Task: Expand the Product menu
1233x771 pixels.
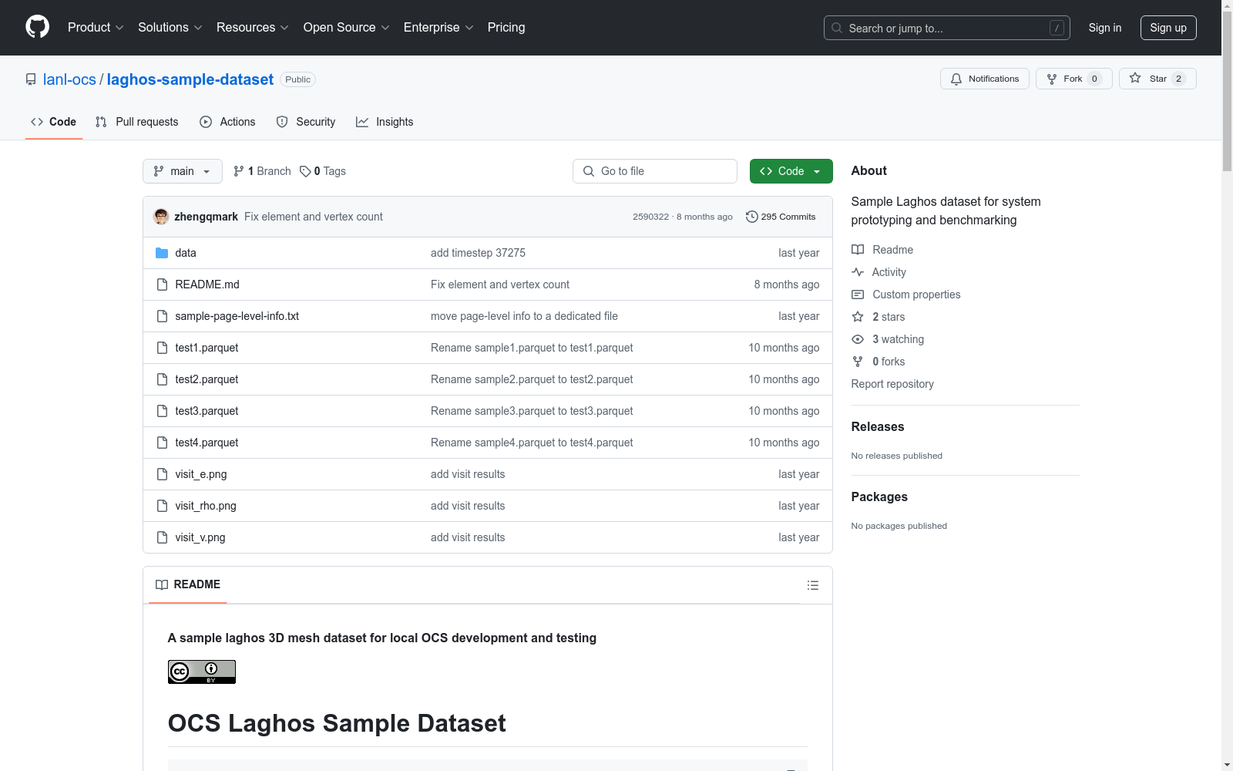Action: coord(96,28)
